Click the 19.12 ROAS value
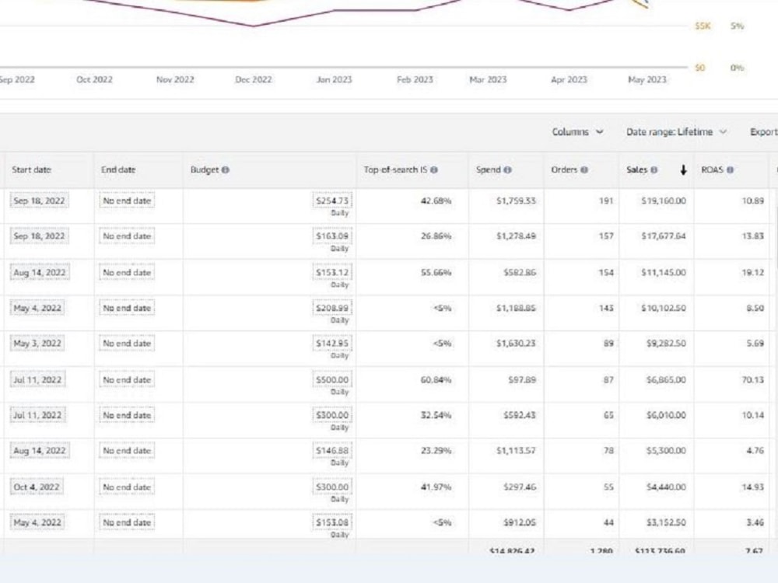This screenshot has height=583, width=778. tap(752, 273)
